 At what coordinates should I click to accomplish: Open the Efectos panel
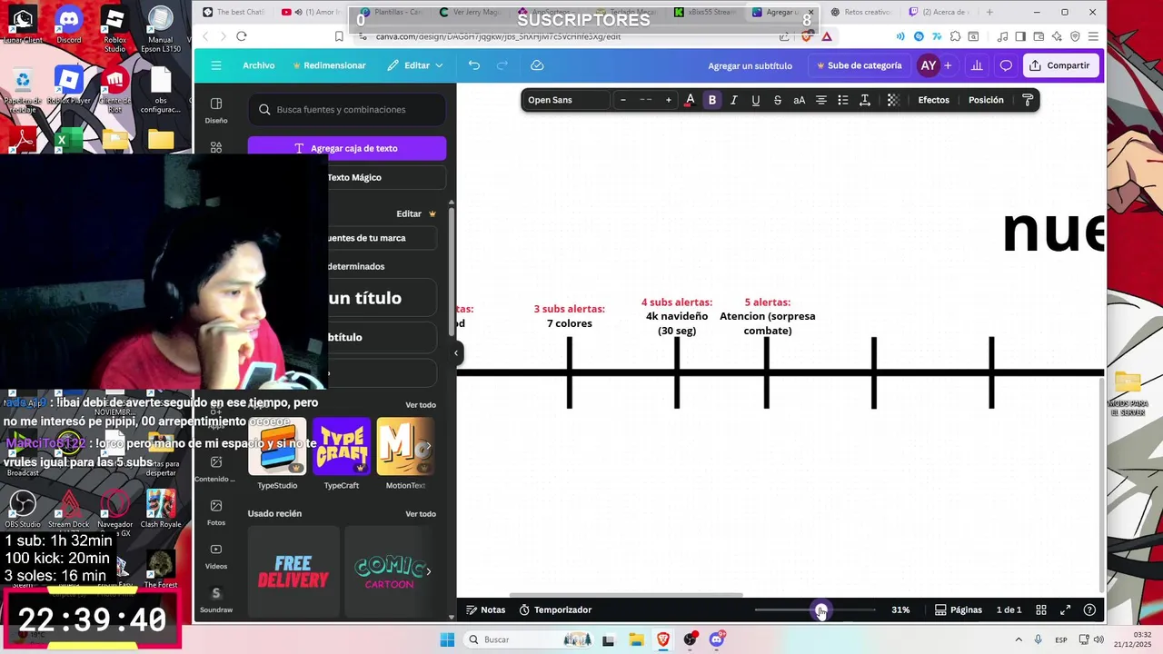click(x=933, y=100)
